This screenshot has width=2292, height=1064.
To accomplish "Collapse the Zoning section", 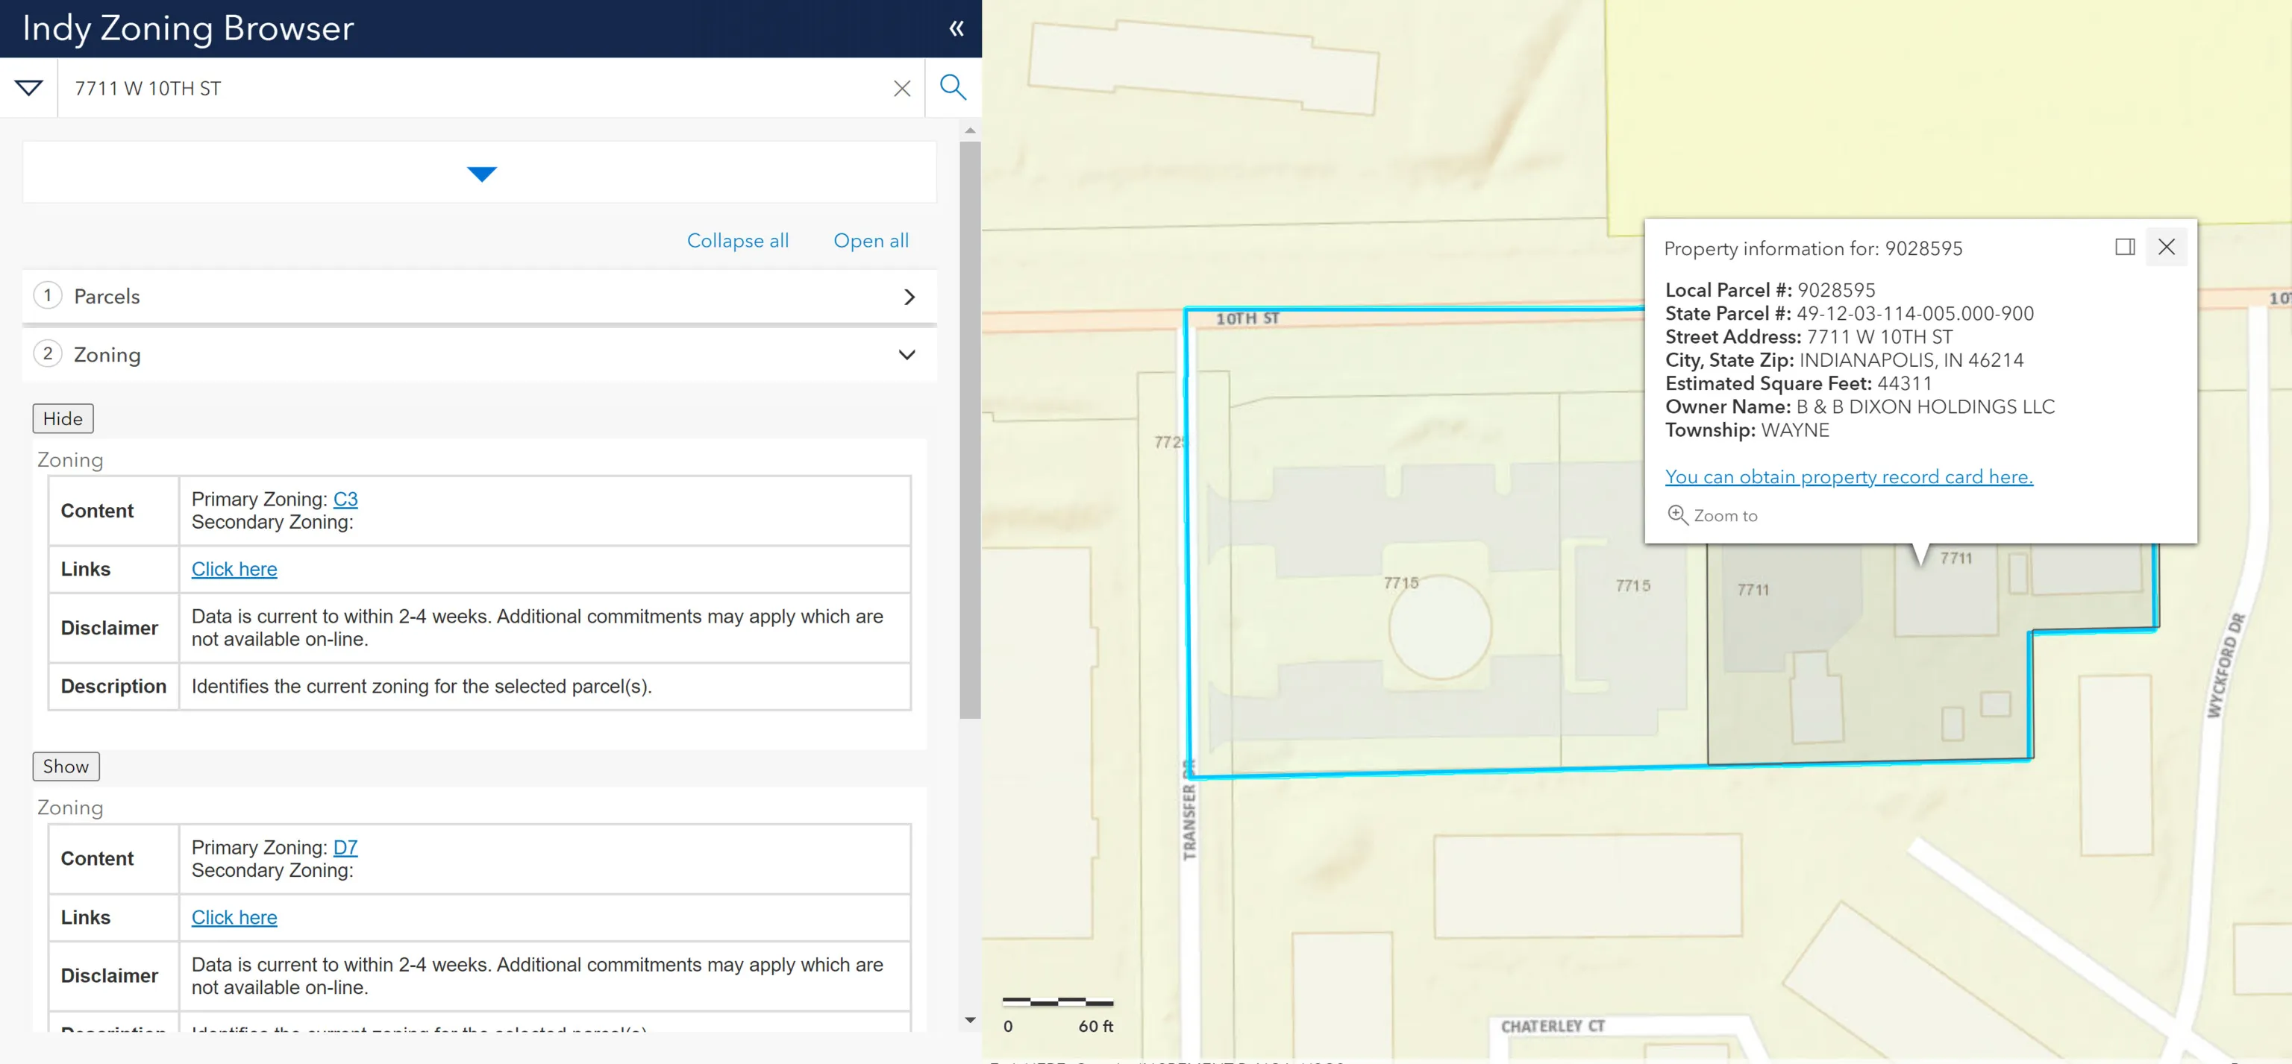I will [x=907, y=355].
